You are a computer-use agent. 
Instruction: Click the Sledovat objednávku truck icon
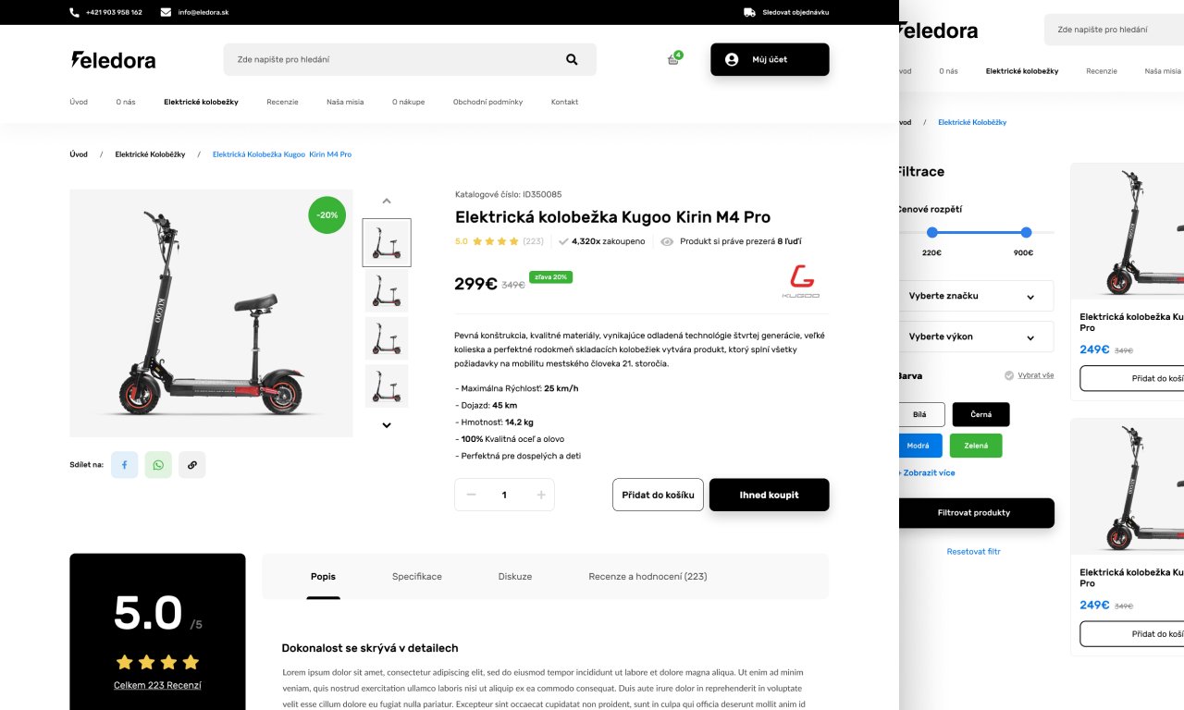pyautogui.click(x=749, y=12)
